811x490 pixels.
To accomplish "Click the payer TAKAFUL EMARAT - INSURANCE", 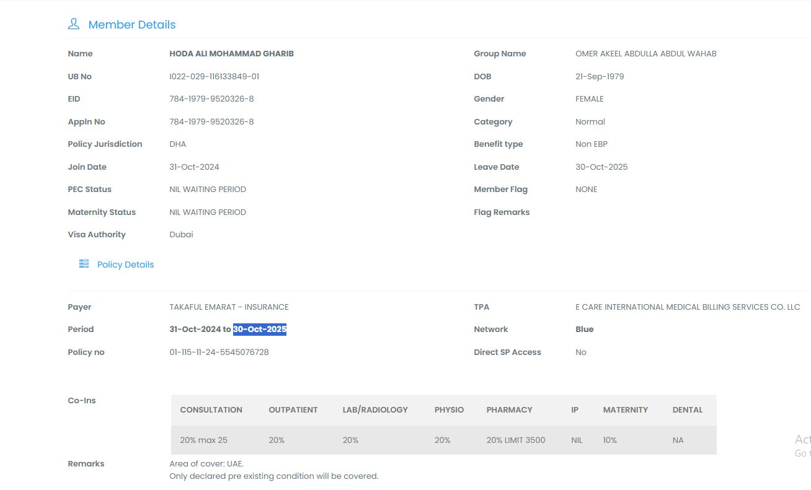I will click(229, 307).
